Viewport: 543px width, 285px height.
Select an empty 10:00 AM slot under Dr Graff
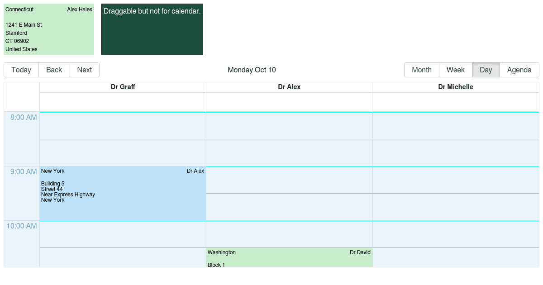click(x=123, y=234)
